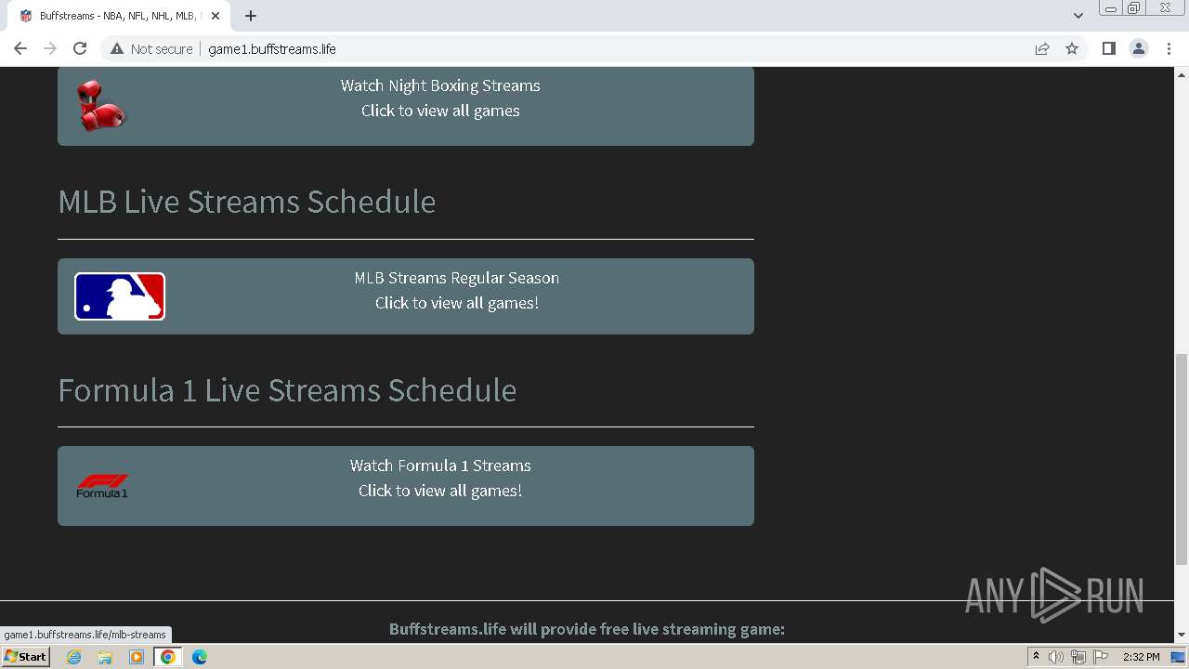Click the Formula 1 logo
Screen dimensions: 1189x669
pyautogui.click(x=102, y=486)
